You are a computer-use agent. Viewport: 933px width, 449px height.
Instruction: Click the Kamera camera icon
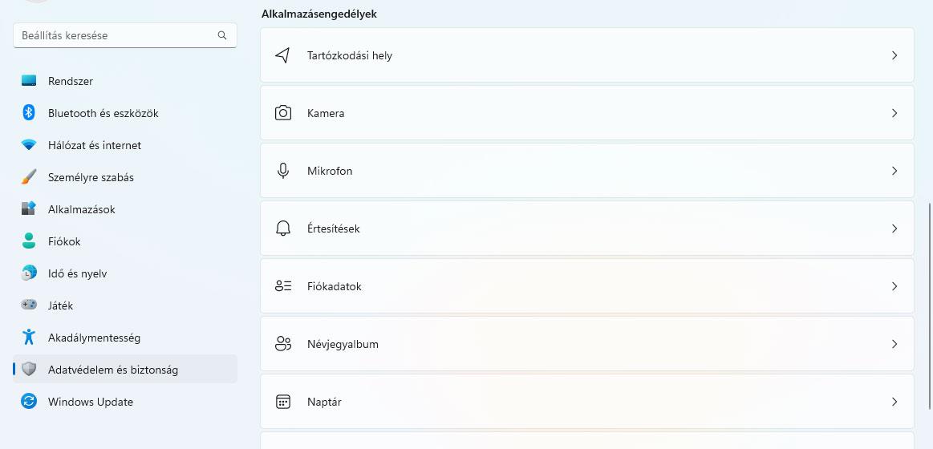coord(282,113)
